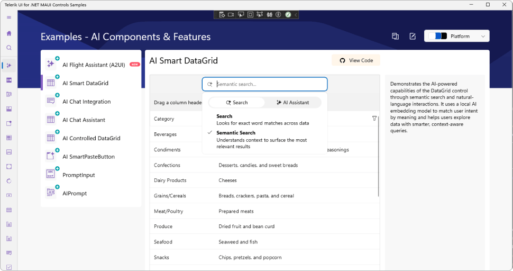Click the binding failures debug icon
Image resolution: width=513 pixels, height=271 pixels.
[x=269, y=15]
